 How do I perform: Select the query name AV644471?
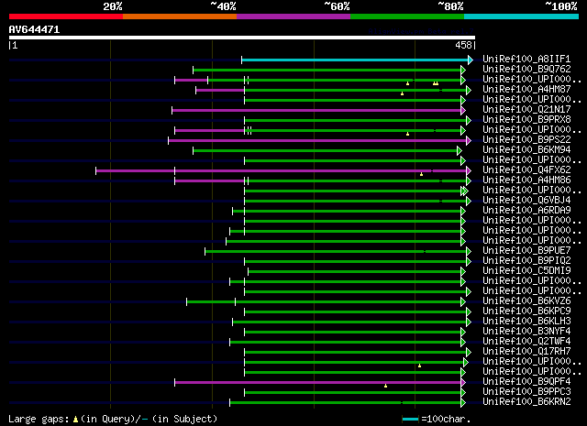pyautogui.click(x=34, y=29)
